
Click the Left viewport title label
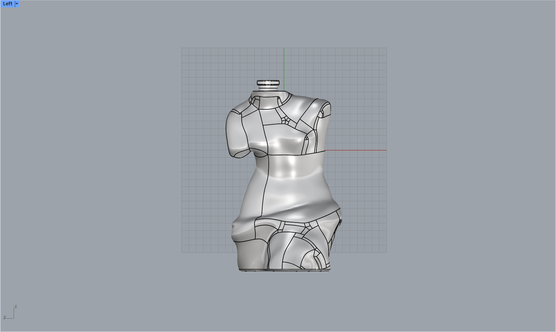point(8,4)
